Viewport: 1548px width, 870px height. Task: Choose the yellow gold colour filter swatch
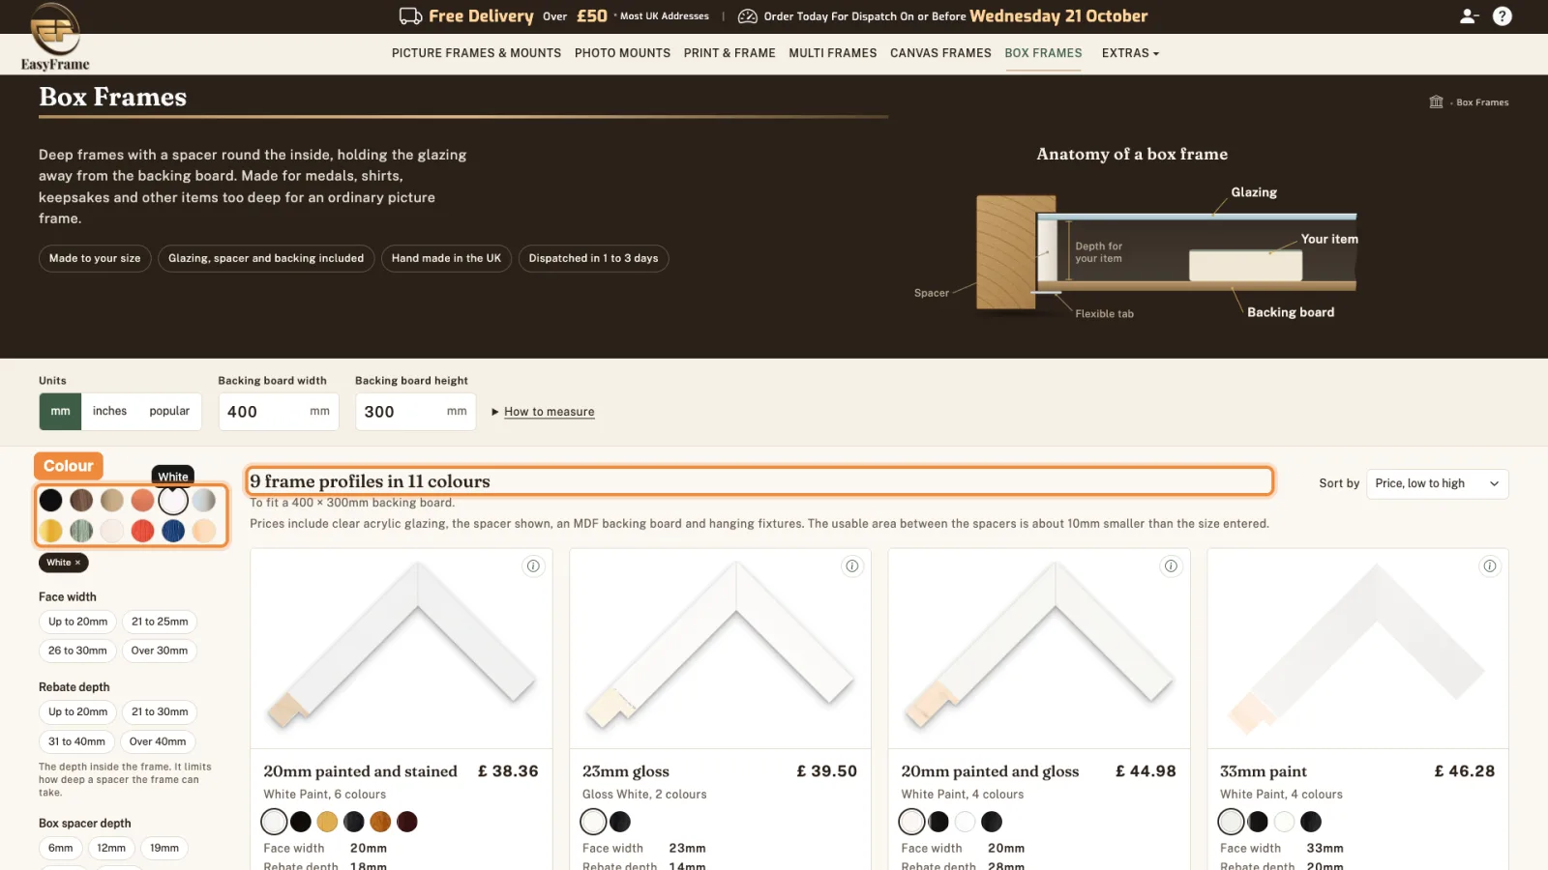click(x=51, y=531)
